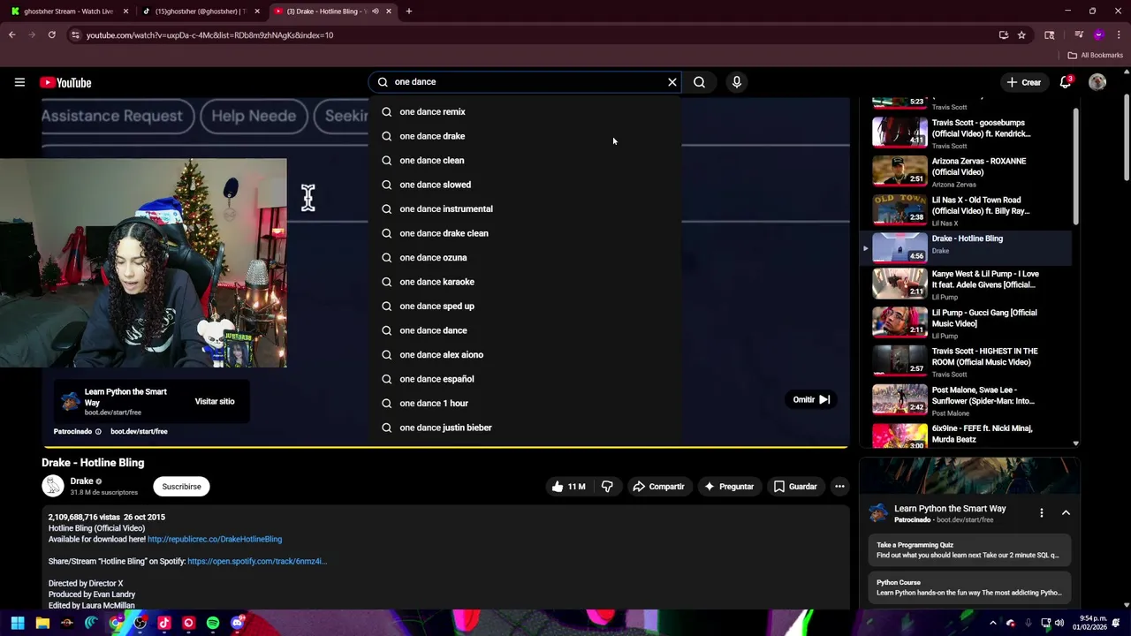
Task: Subscribe to Drake with Suscribirse
Action: [x=181, y=487]
